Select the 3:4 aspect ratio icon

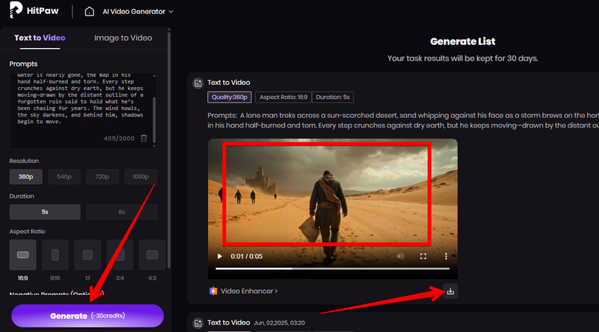pyautogui.click(x=120, y=255)
